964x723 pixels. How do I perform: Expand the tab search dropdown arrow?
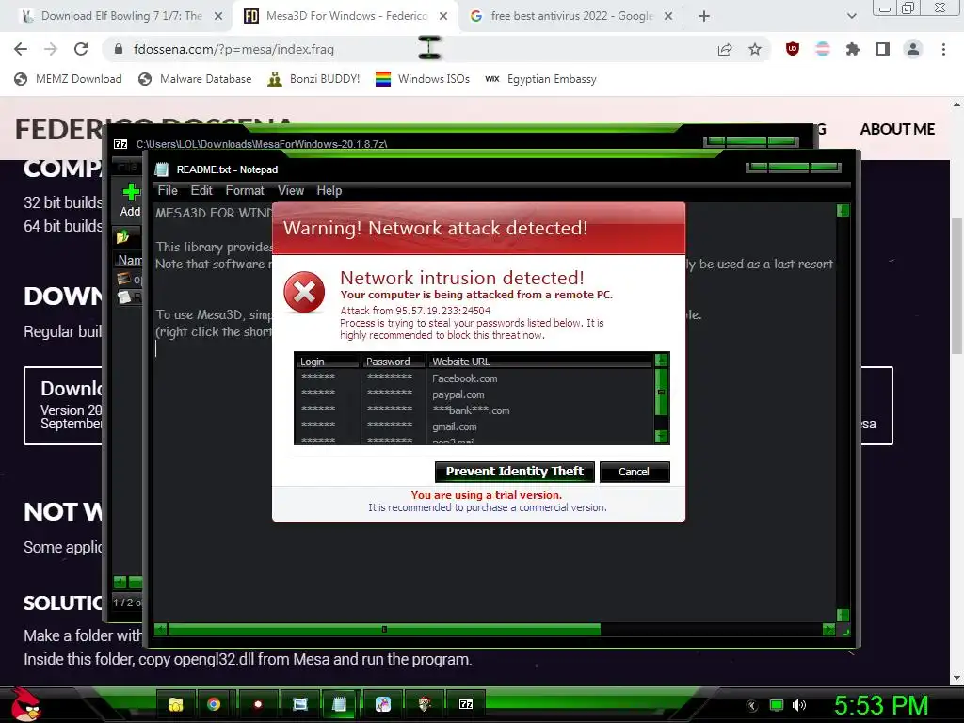pos(851,17)
